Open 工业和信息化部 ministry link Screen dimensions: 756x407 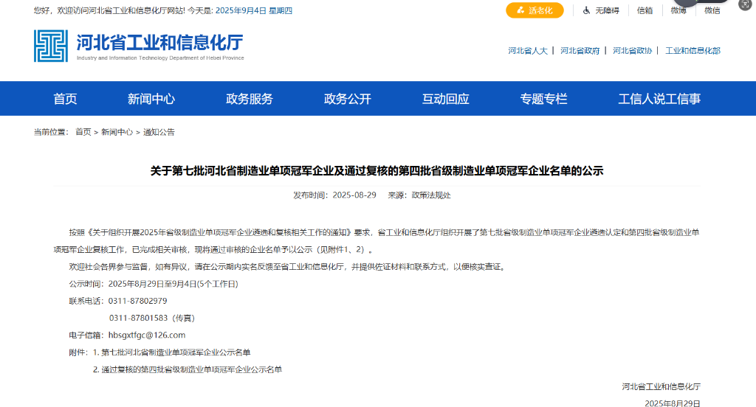coord(693,51)
